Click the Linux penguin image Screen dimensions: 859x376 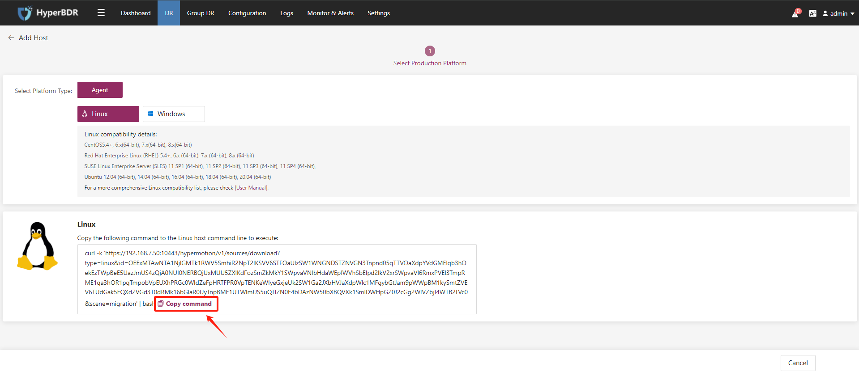pyautogui.click(x=38, y=246)
